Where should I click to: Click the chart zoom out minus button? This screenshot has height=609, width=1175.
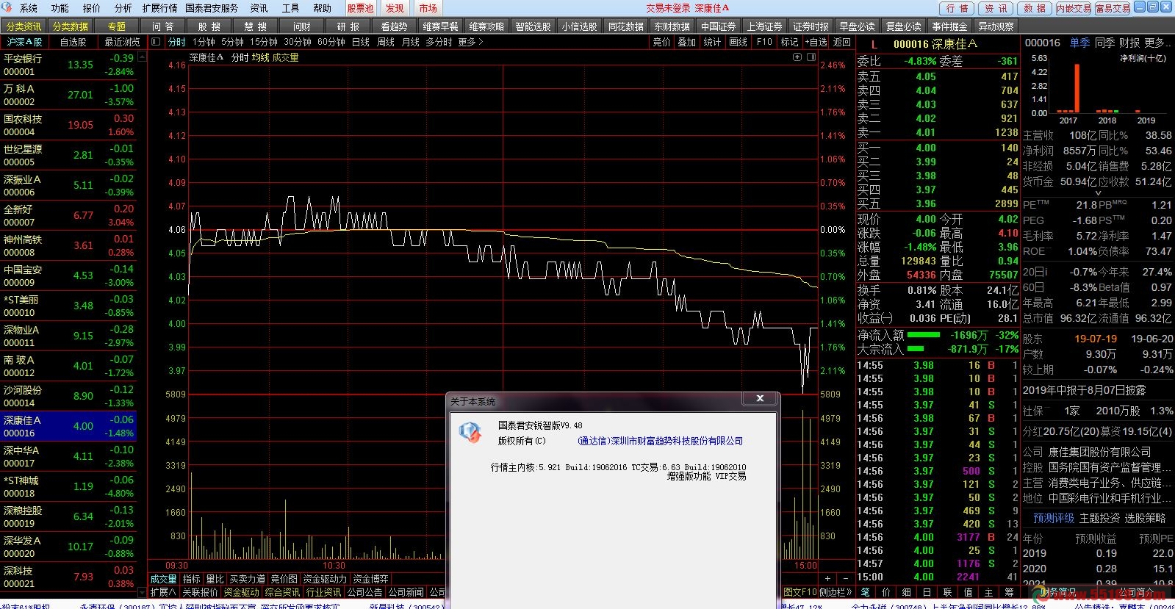click(x=844, y=579)
